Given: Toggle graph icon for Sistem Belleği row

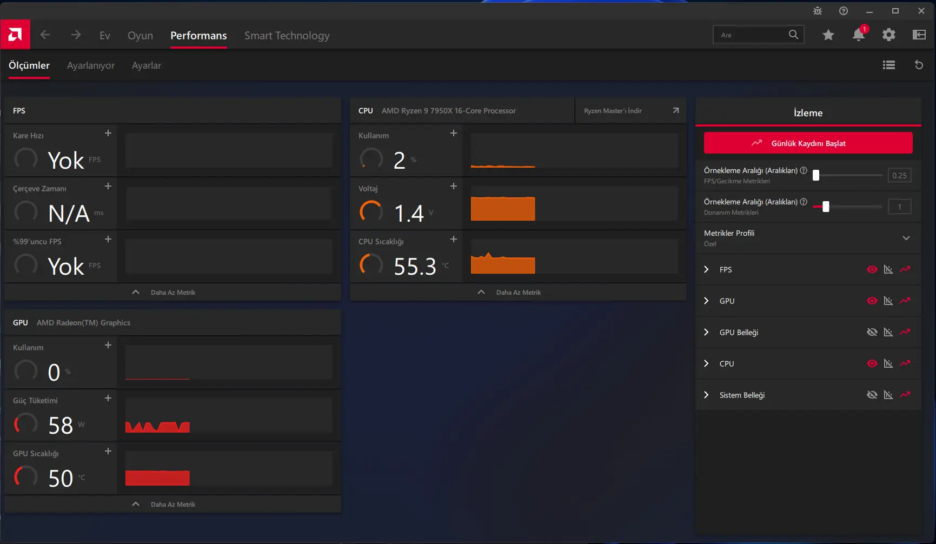Looking at the screenshot, I should pos(888,395).
